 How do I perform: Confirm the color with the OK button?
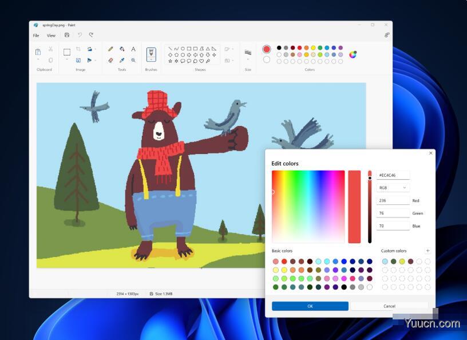click(310, 306)
